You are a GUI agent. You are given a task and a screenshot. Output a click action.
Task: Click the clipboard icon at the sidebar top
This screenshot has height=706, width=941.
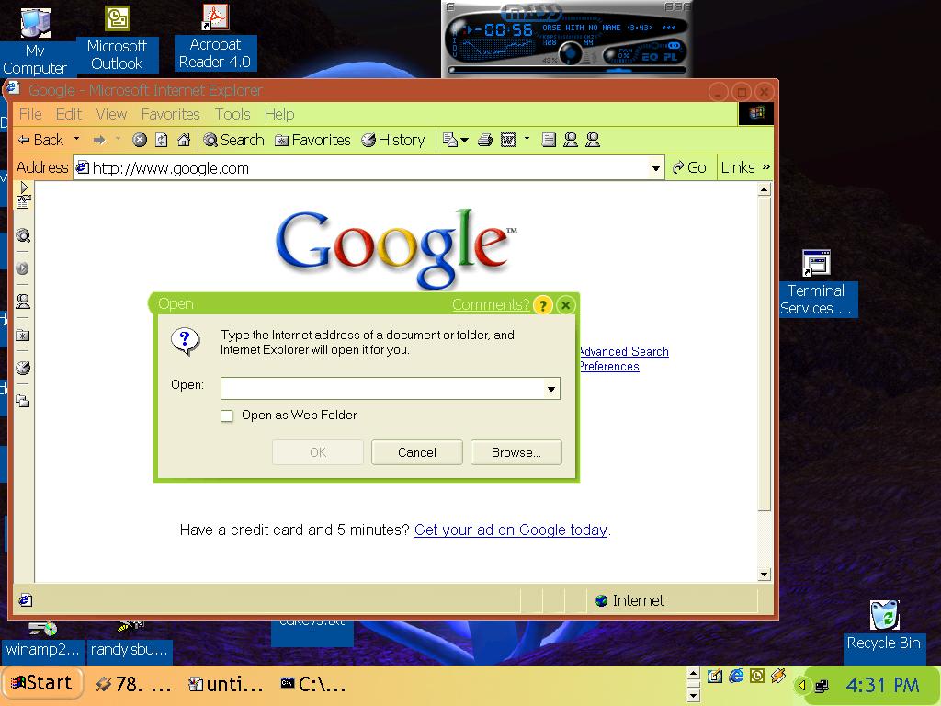click(x=23, y=203)
